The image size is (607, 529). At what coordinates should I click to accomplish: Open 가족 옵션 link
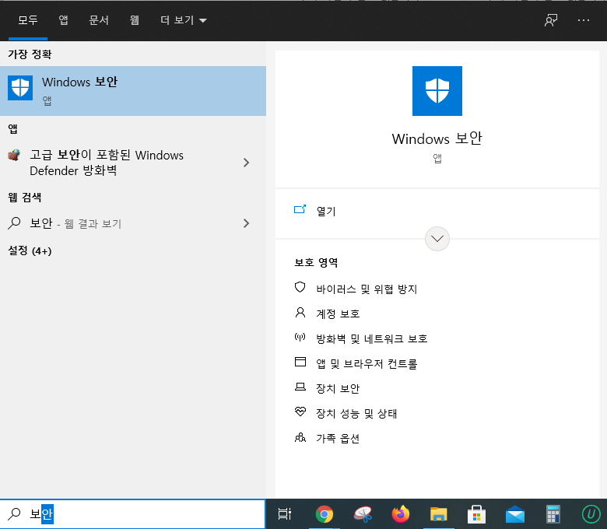click(338, 438)
